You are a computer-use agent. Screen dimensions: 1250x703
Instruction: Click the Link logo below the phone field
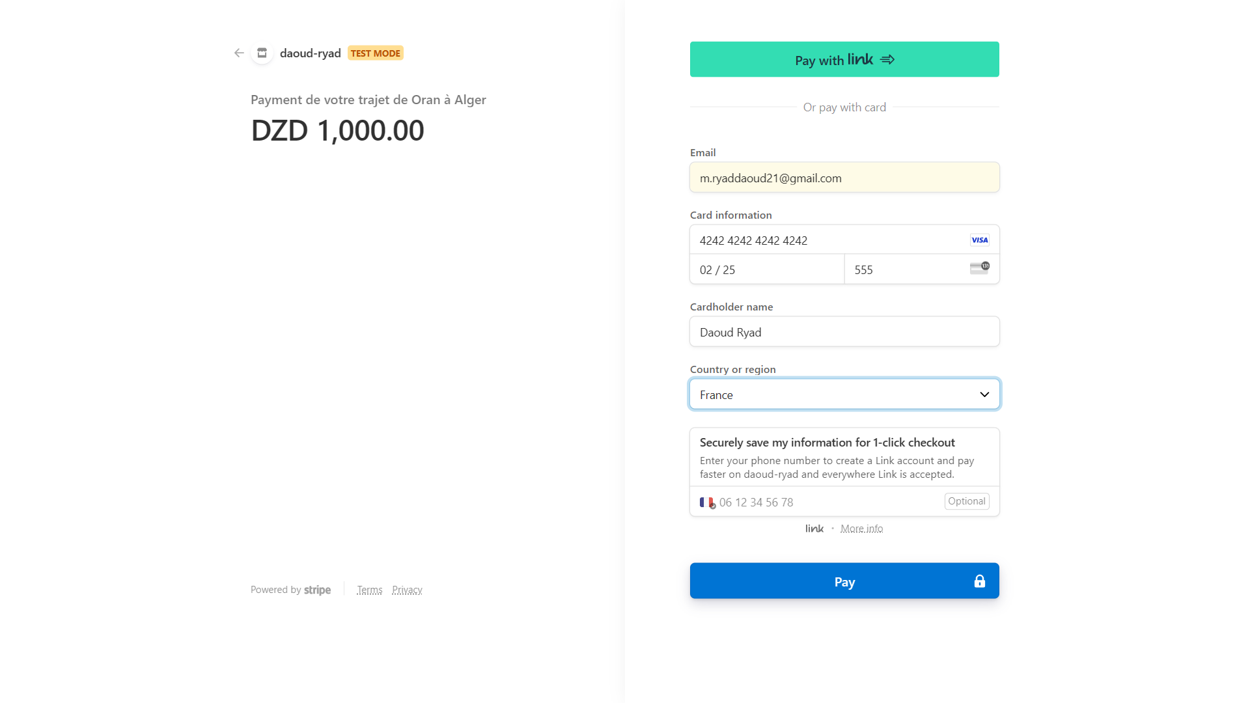(814, 529)
